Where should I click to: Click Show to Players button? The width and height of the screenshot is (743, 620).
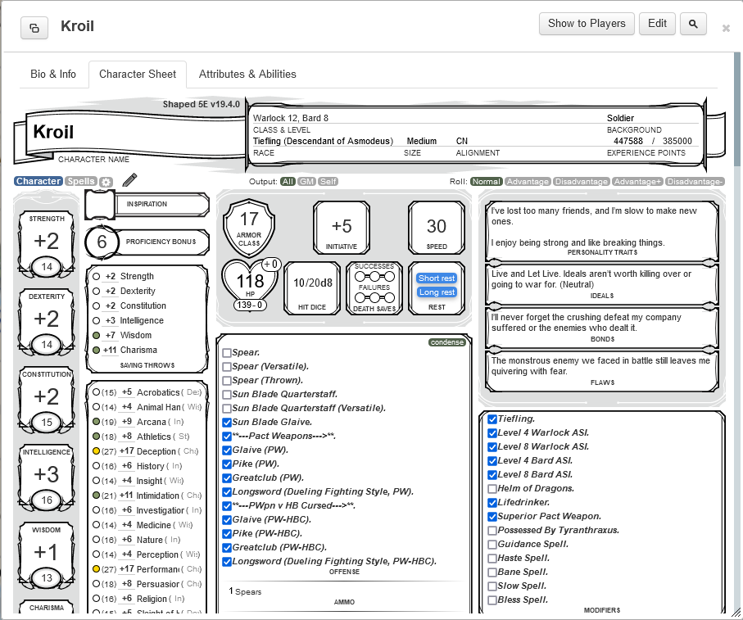587,24
